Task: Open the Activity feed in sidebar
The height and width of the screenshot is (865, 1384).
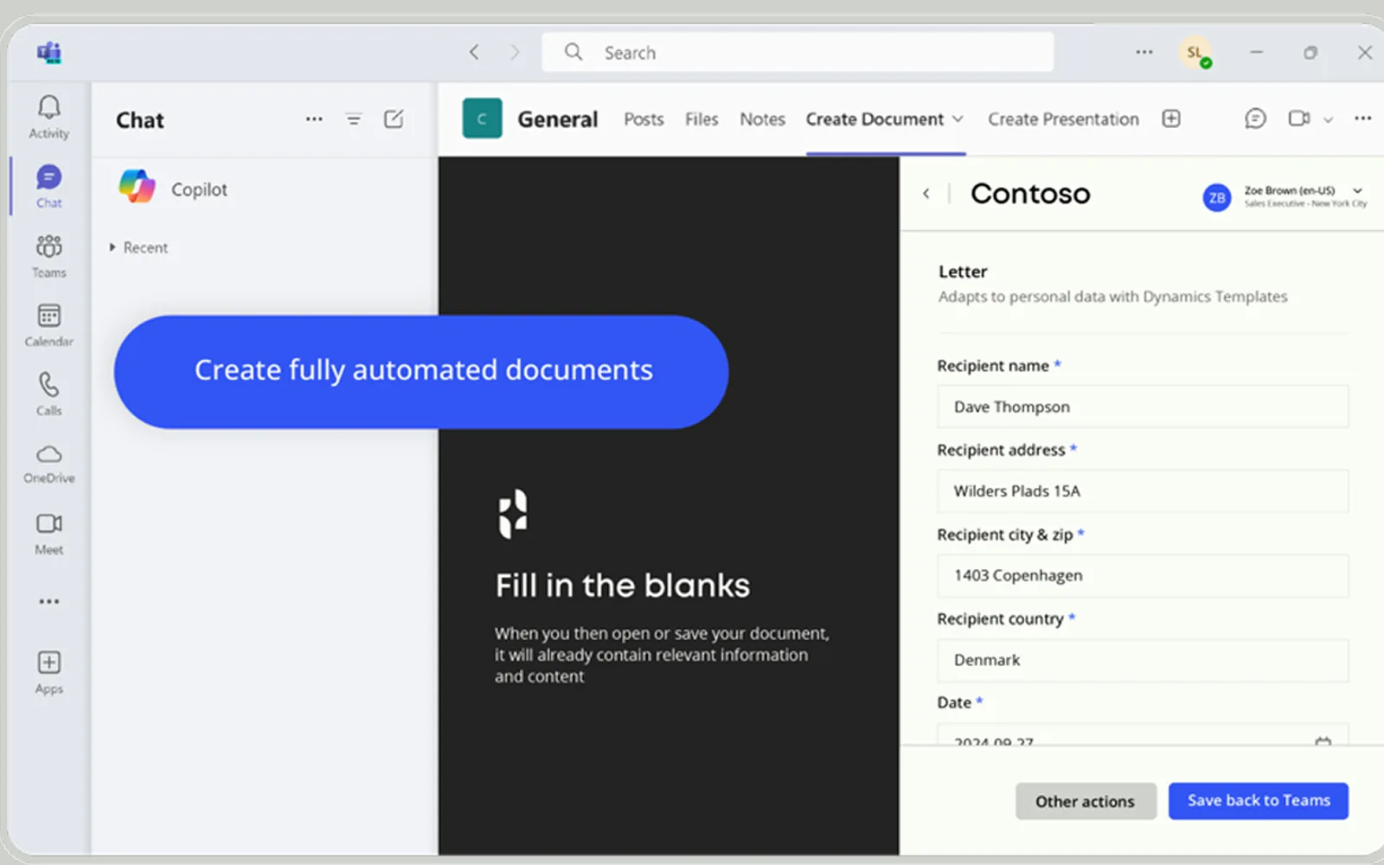Action: [49, 117]
